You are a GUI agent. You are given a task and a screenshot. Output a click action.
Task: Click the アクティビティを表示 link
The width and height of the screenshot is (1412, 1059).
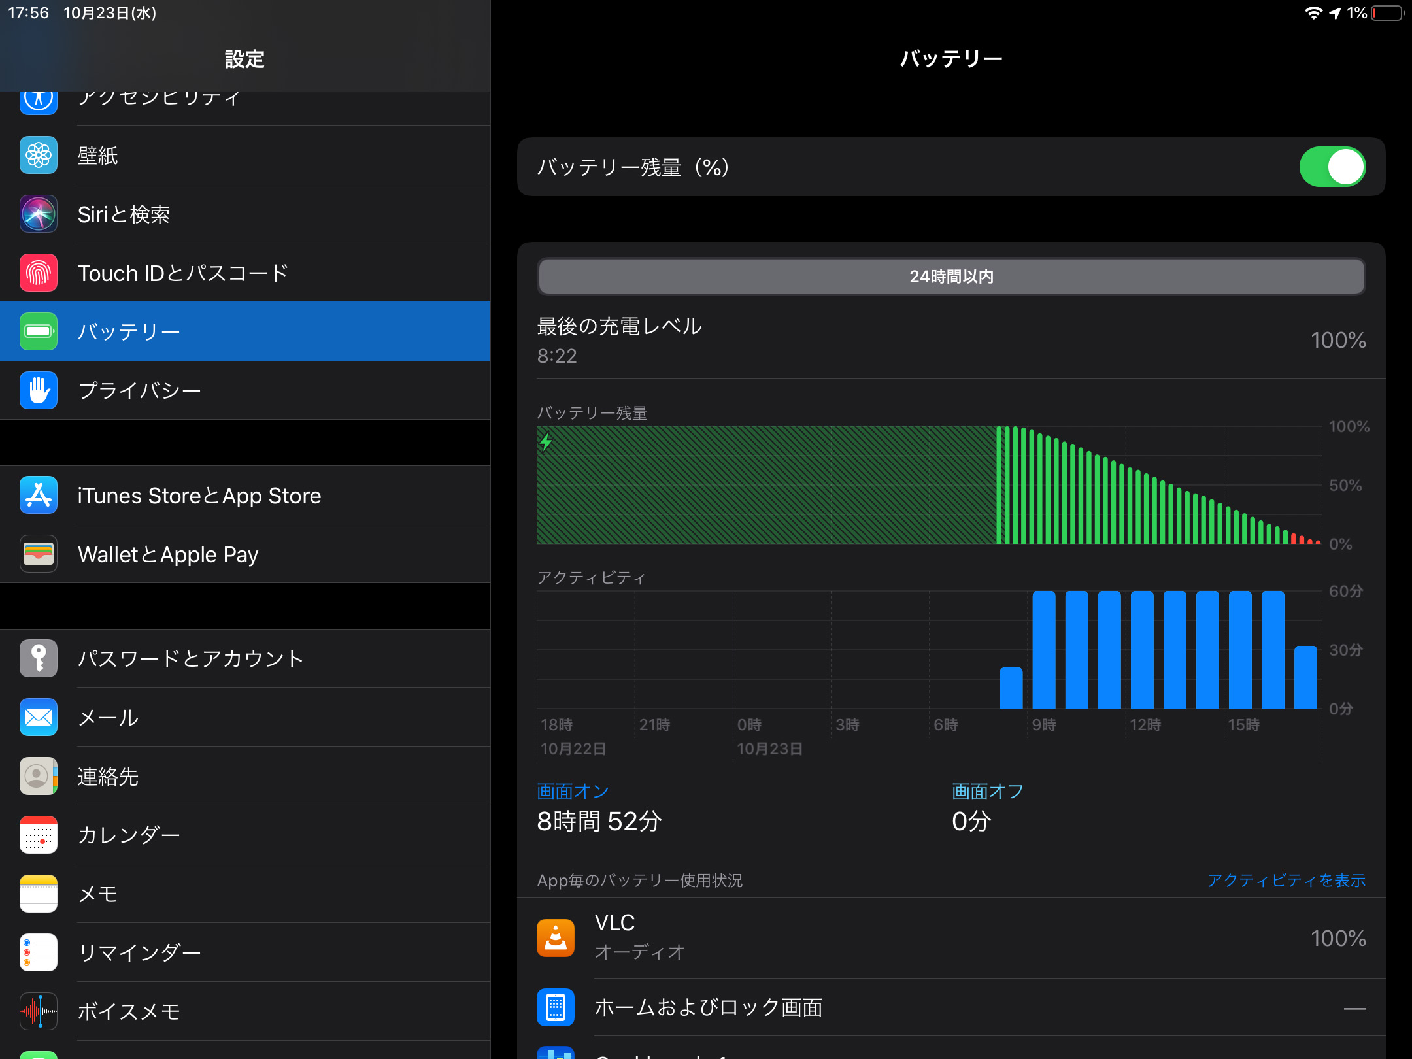(x=1286, y=880)
